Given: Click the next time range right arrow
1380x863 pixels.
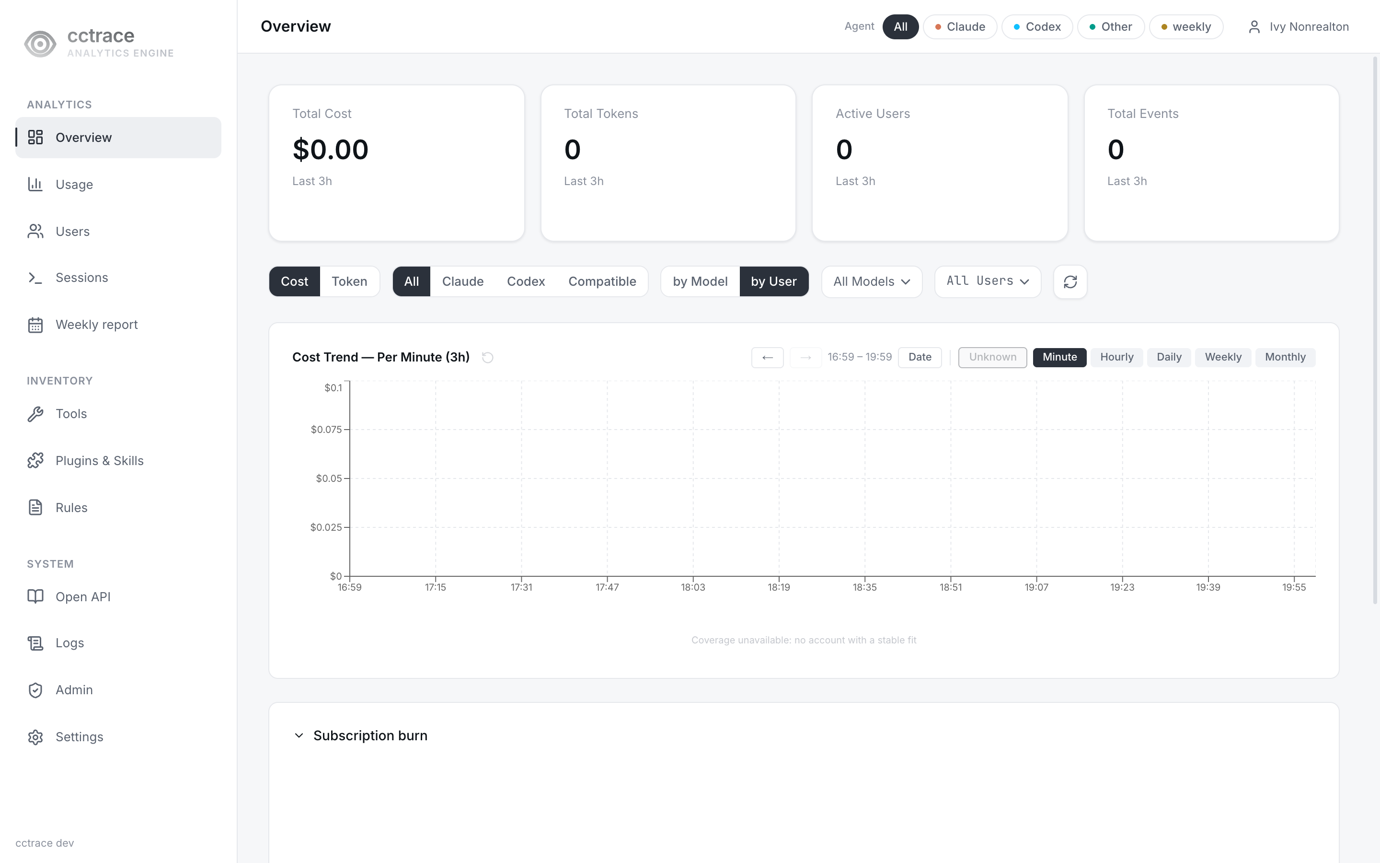Looking at the screenshot, I should (805, 357).
